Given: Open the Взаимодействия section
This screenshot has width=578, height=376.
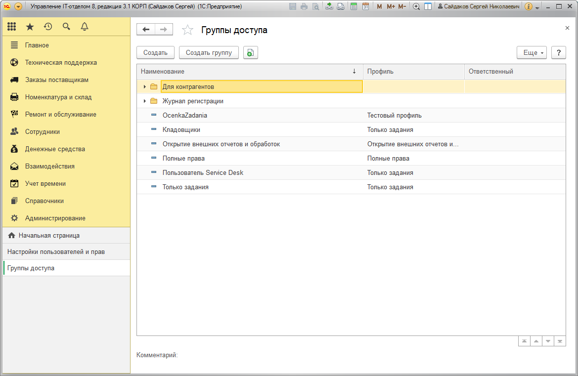Looking at the screenshot, I should (x=66, y=167).
